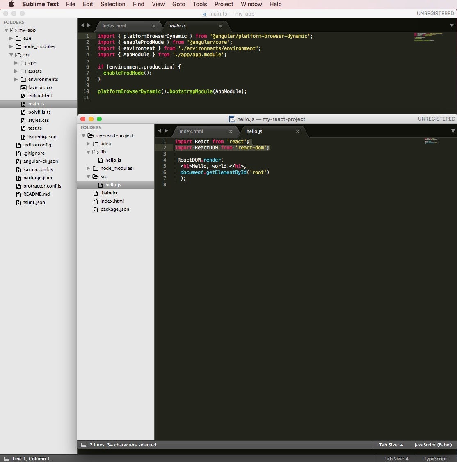This screenshot has width=457, height=462.
Task: Expand the assets folder arrow
Action: [16, 71]
